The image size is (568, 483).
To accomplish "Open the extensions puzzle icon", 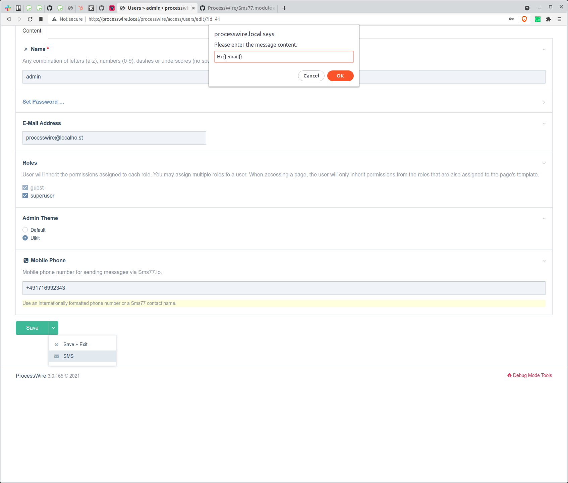I will coord(549,19).
